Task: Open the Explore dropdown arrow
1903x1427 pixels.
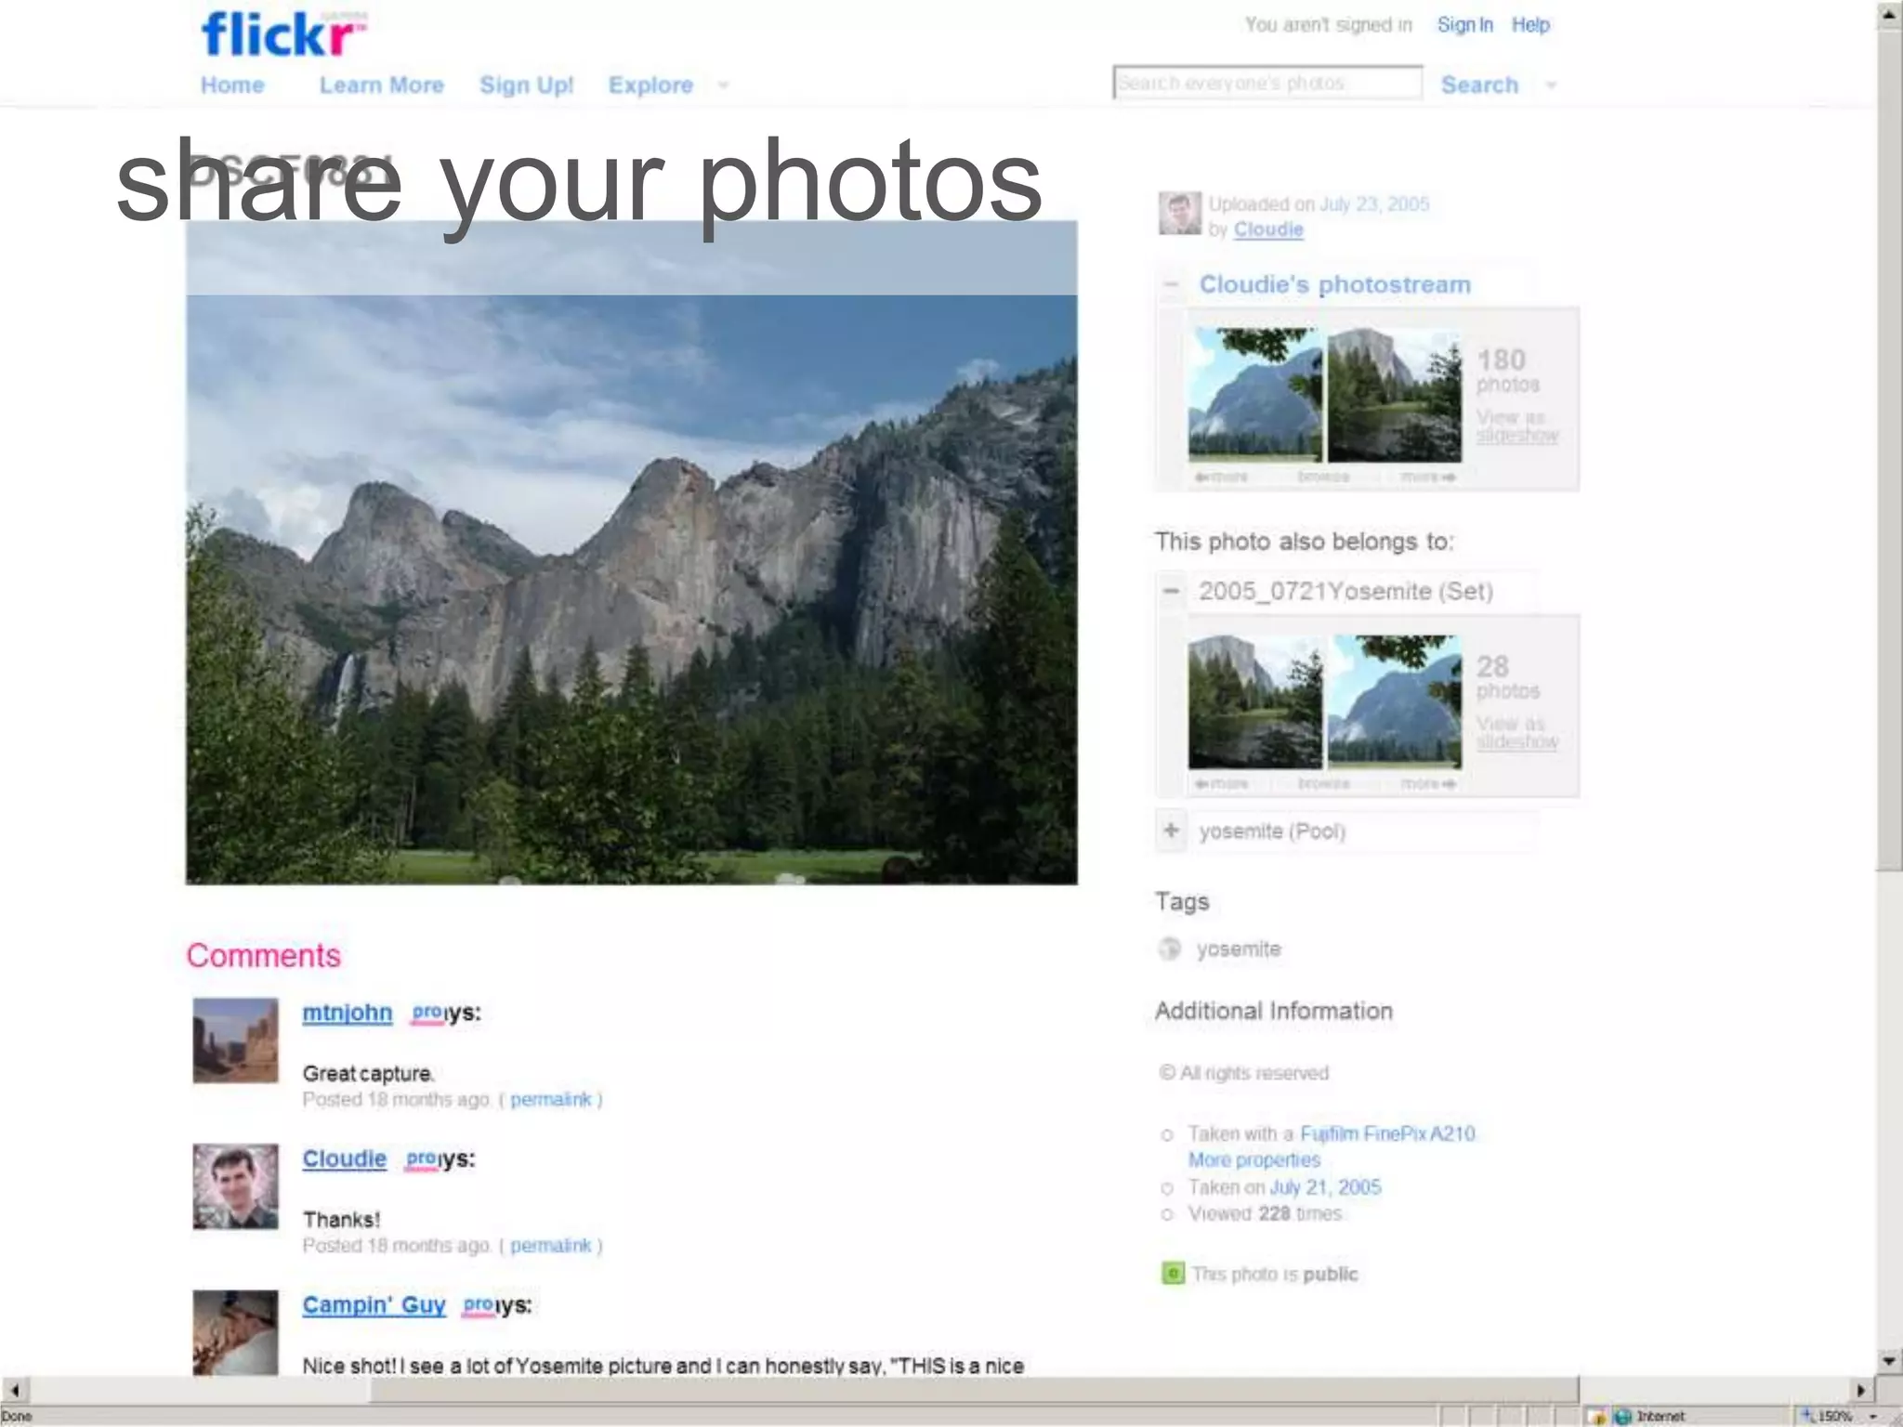Action: pos(723,85)
